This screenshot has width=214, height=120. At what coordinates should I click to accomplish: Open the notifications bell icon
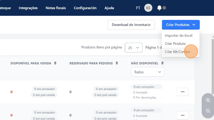click(x=159, y=8)
